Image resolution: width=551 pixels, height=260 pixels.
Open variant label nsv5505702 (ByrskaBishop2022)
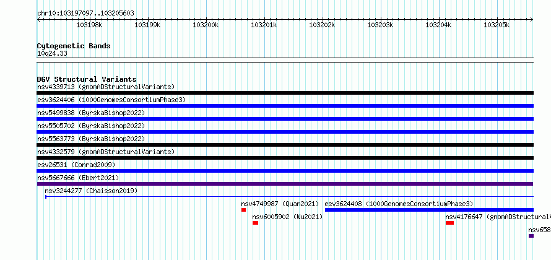(x=91, y=126)
